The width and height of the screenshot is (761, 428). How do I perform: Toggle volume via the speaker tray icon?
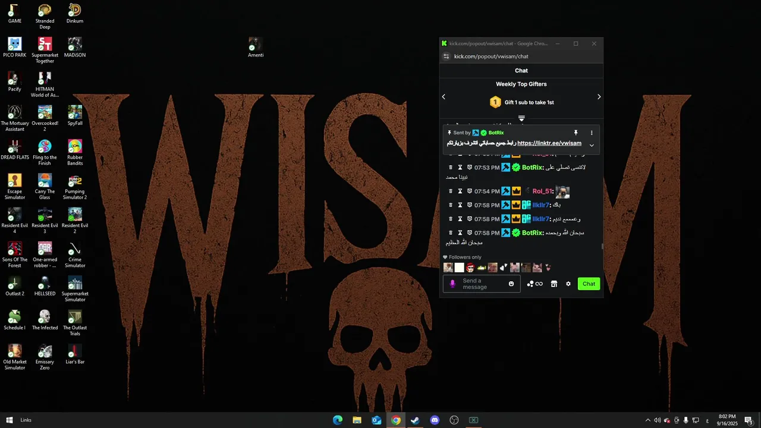click(x=657, y=420)
